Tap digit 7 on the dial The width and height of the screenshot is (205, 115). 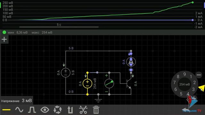tap(174, 82)
